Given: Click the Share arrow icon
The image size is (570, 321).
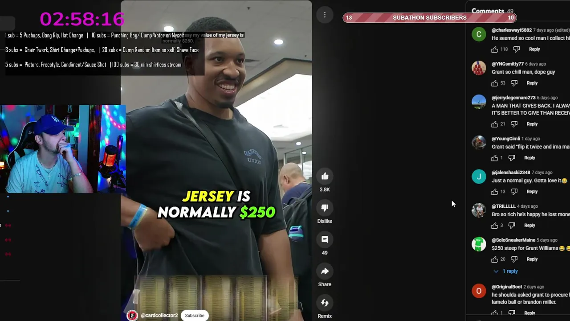Looking at the screenshot, I should 325,272.
